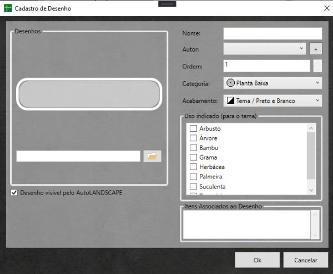
Task: Click the folder browse icon for drawing file
Action: tap(152, 156)
